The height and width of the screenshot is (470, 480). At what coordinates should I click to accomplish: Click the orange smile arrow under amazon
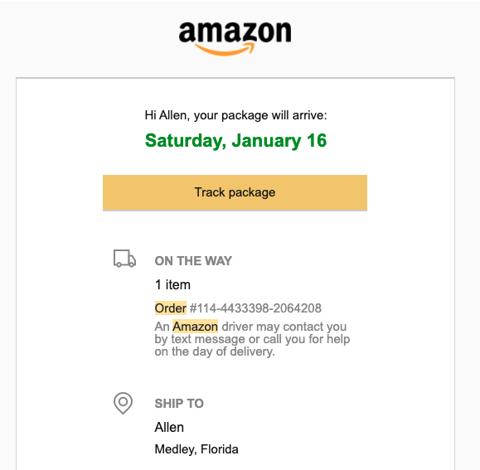coord(225,50)
